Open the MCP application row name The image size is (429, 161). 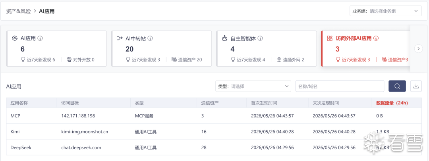[15, 116]
